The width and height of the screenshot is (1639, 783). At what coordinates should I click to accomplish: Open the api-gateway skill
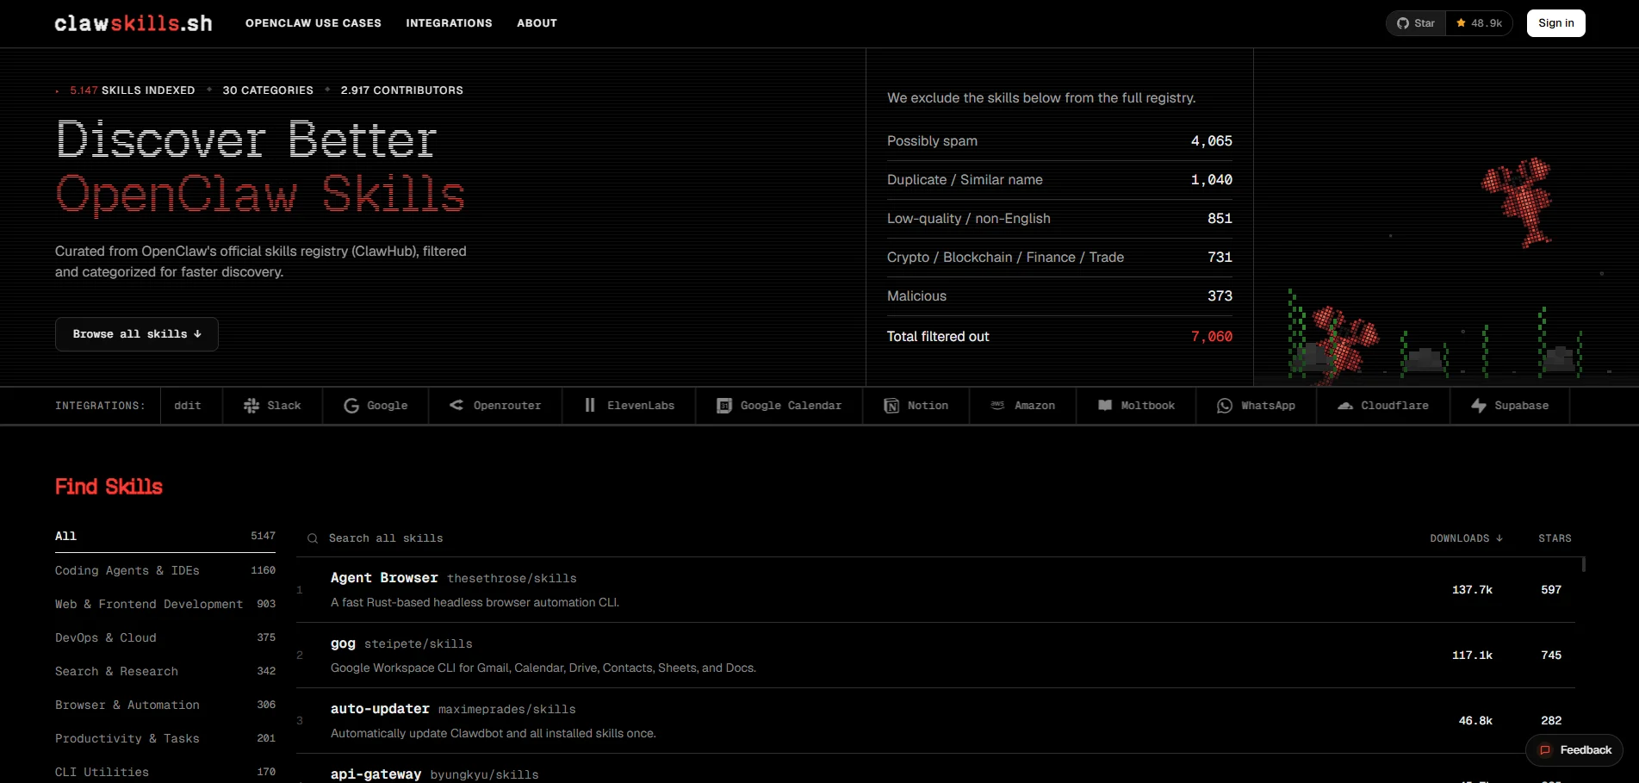(376, 774)
